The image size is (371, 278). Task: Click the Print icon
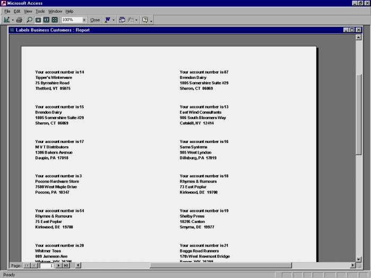[x=19, y=20]
